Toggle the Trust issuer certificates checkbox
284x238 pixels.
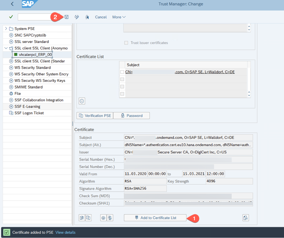tap(126, 43)
